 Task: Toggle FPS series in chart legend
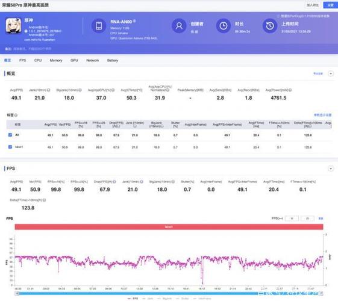pyautogui.click(x=133, y=299)
